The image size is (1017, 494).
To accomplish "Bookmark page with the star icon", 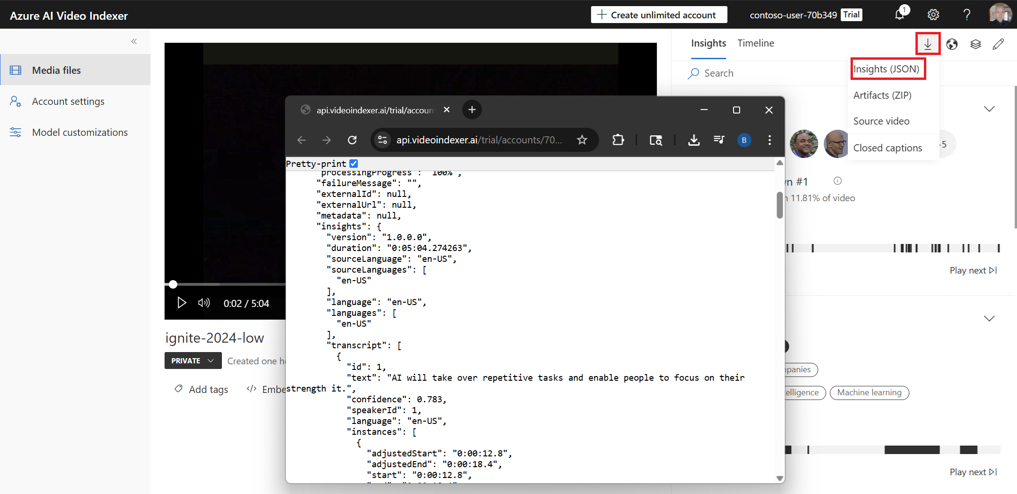I will 582,140.
